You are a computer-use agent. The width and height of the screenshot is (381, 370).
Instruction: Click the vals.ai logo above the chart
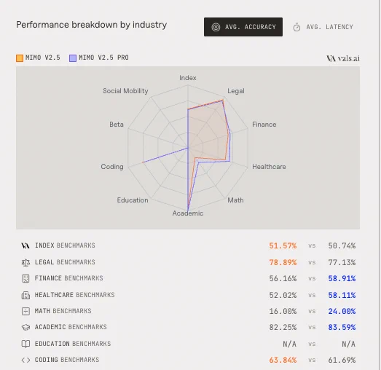(x=343, y=58)
